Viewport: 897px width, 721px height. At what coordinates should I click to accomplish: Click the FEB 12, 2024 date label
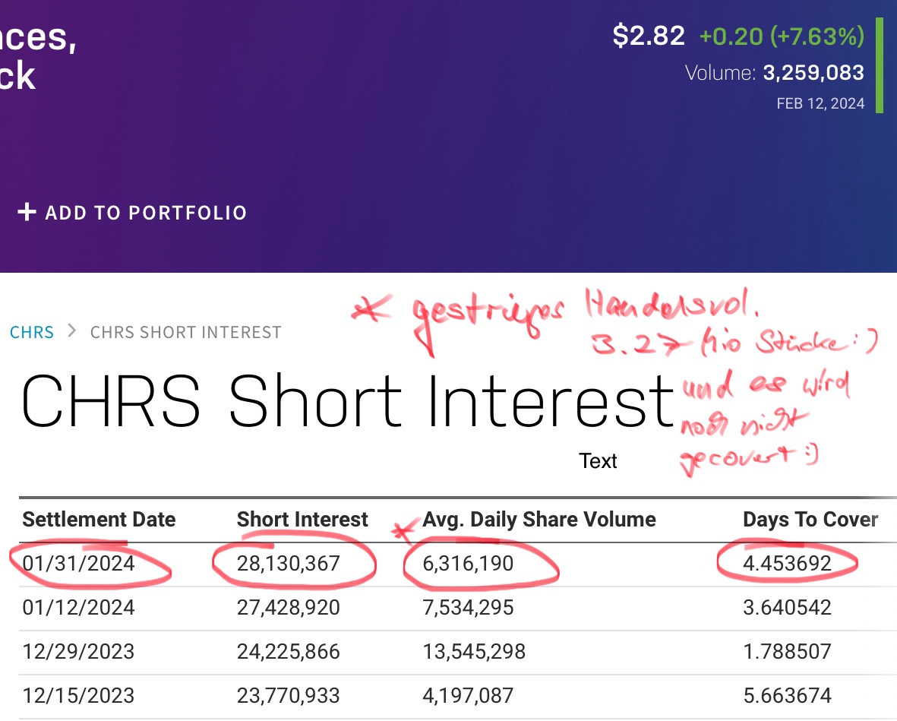pyautogui.click(x=820, y=103)
